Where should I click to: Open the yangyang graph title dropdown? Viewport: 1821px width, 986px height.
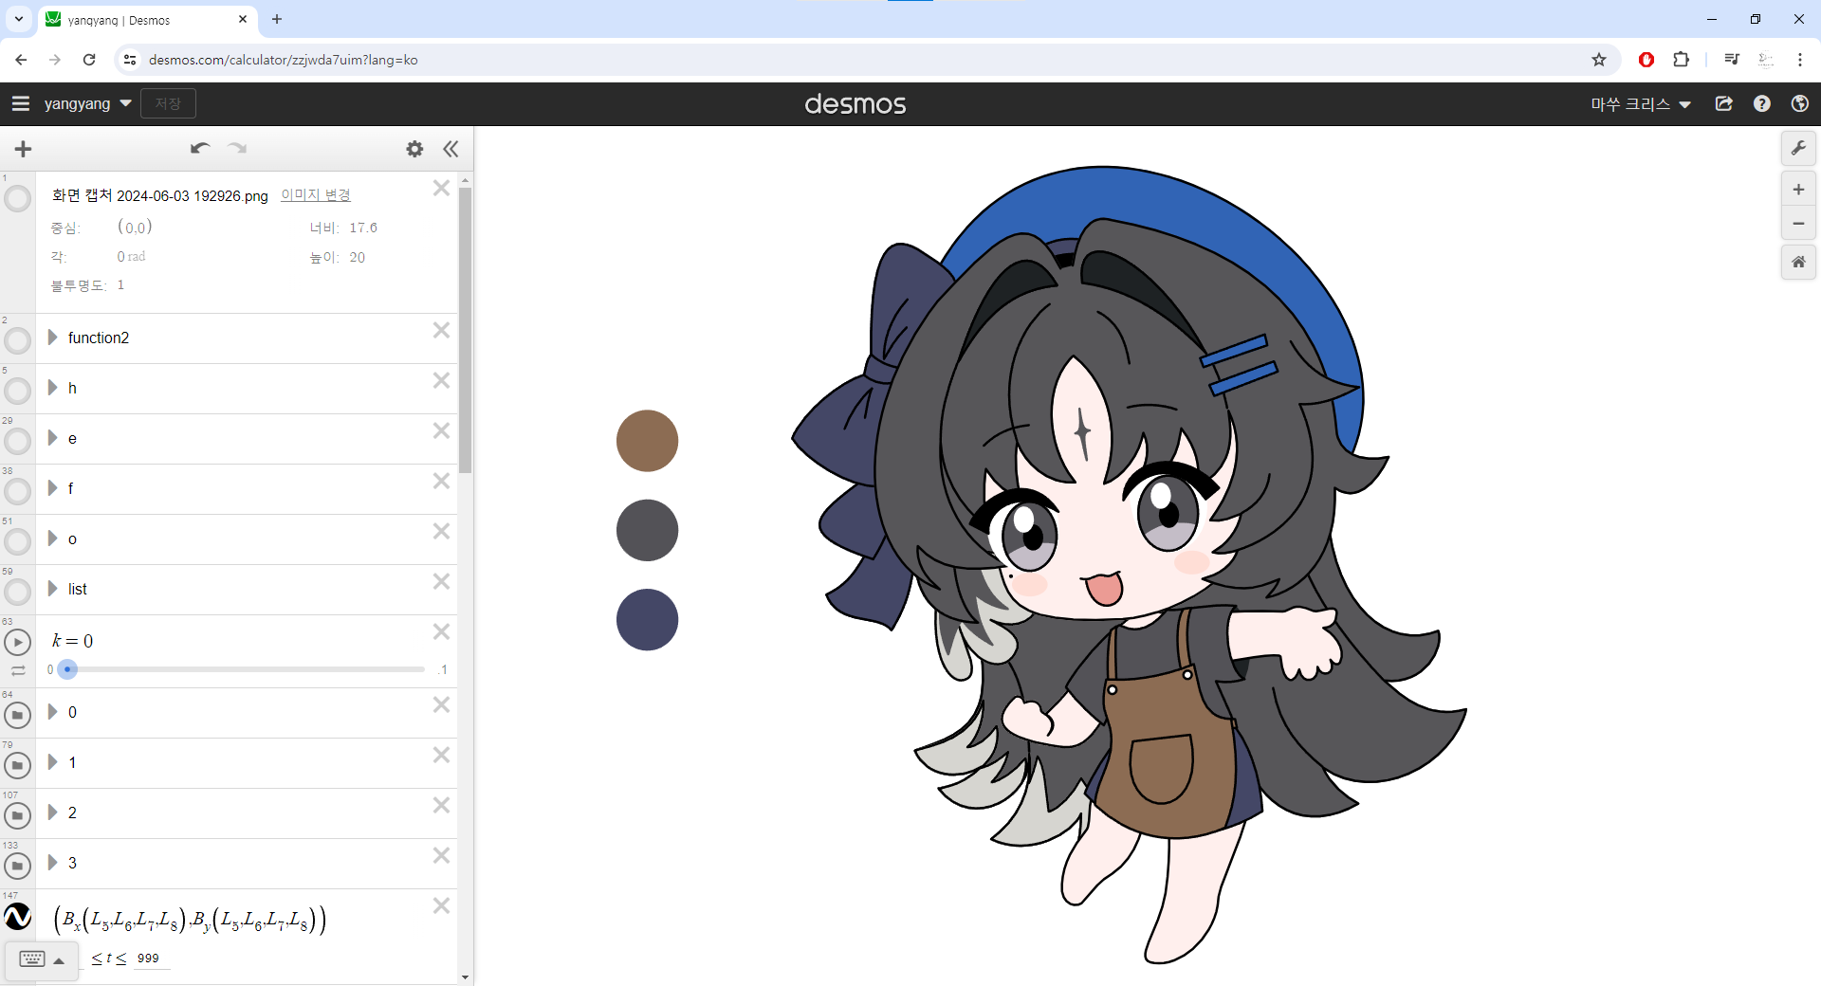coord(87,103)
